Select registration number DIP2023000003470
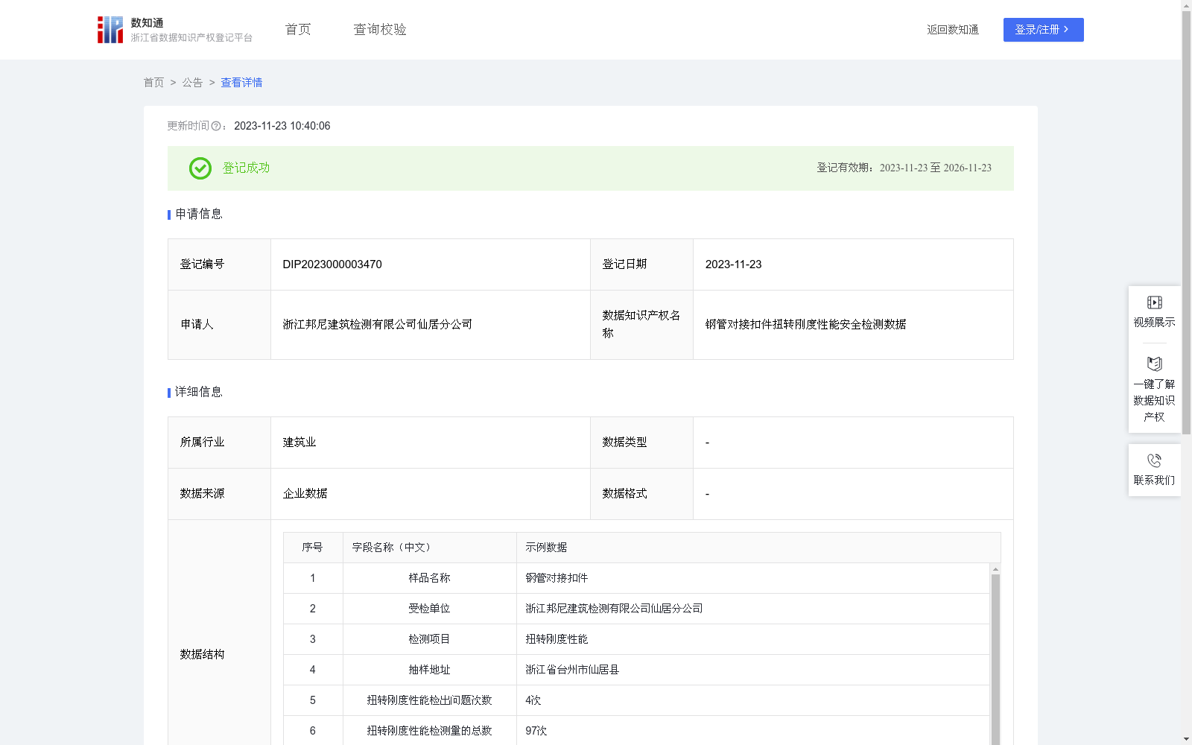Image resolution: width=1192 pixels, height=745 pixels. 332,264
